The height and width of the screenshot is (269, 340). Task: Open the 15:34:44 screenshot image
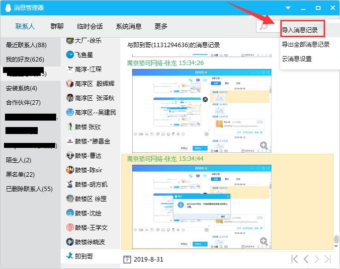click(202, 206)
